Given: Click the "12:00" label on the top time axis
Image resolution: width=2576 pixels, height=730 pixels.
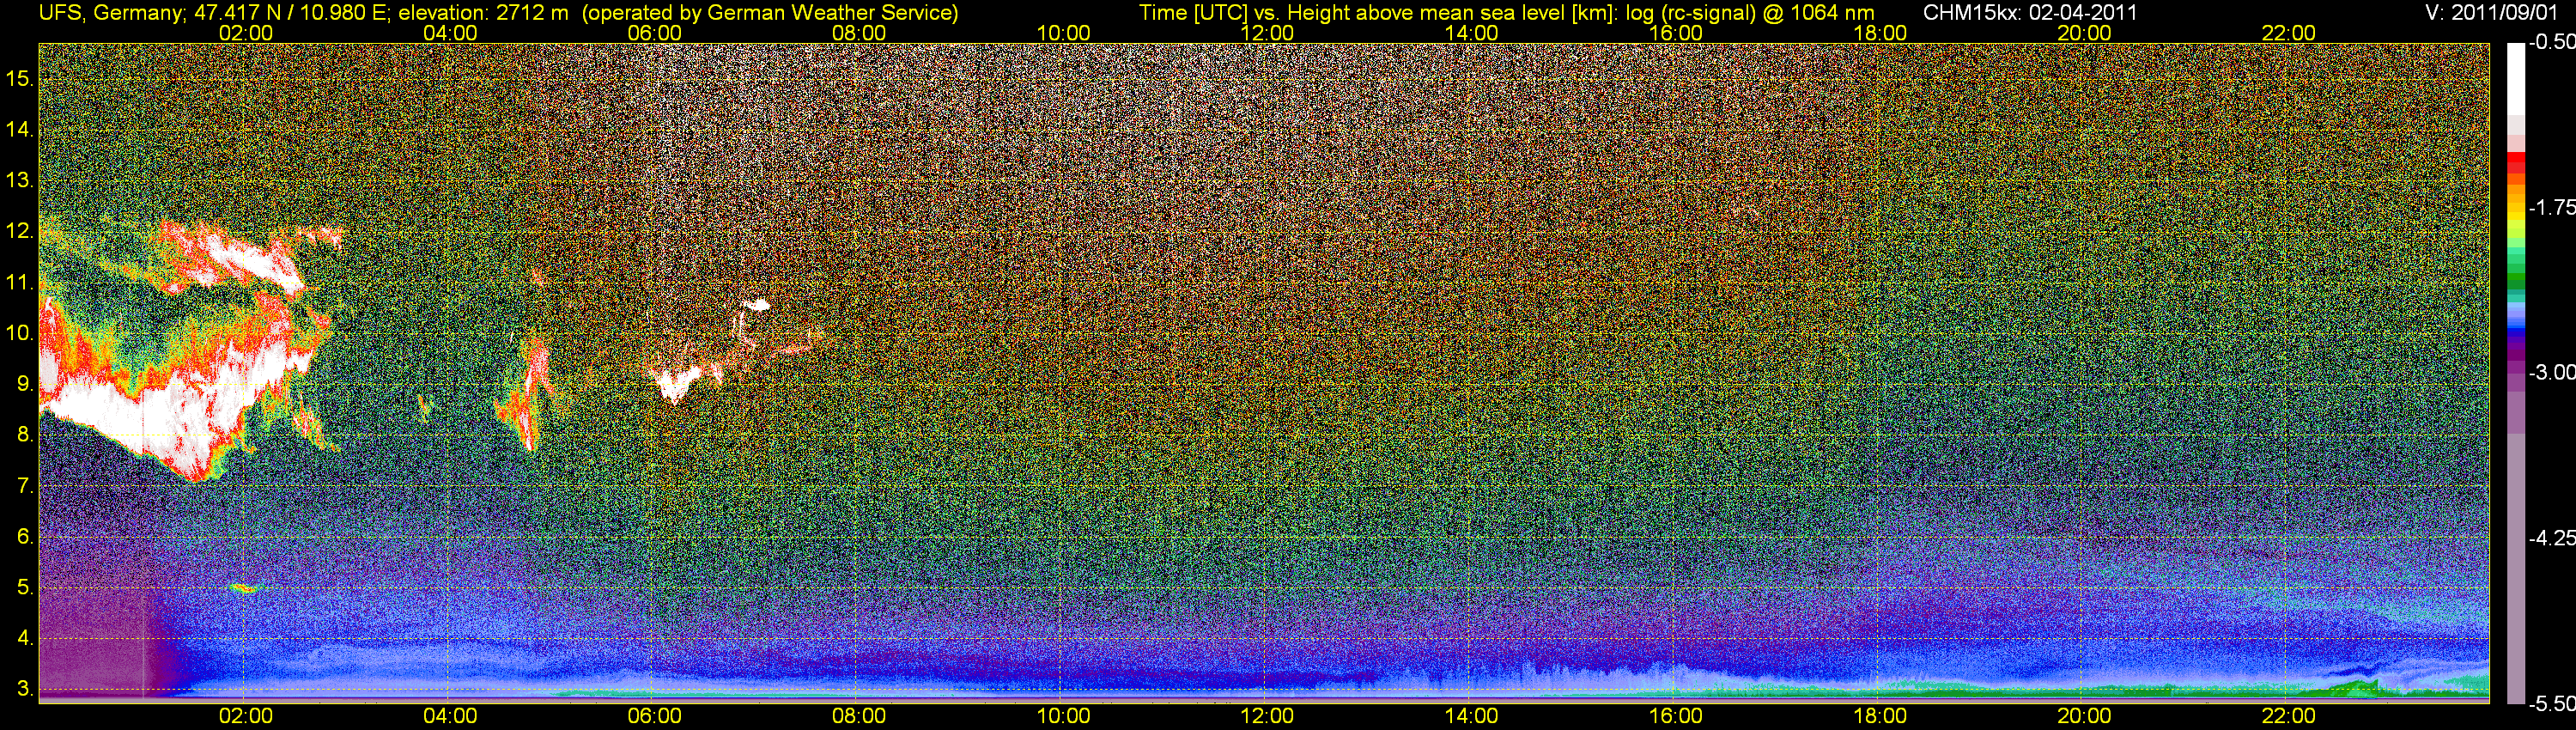Looking at the screenshot, I should pos(1267,33).
